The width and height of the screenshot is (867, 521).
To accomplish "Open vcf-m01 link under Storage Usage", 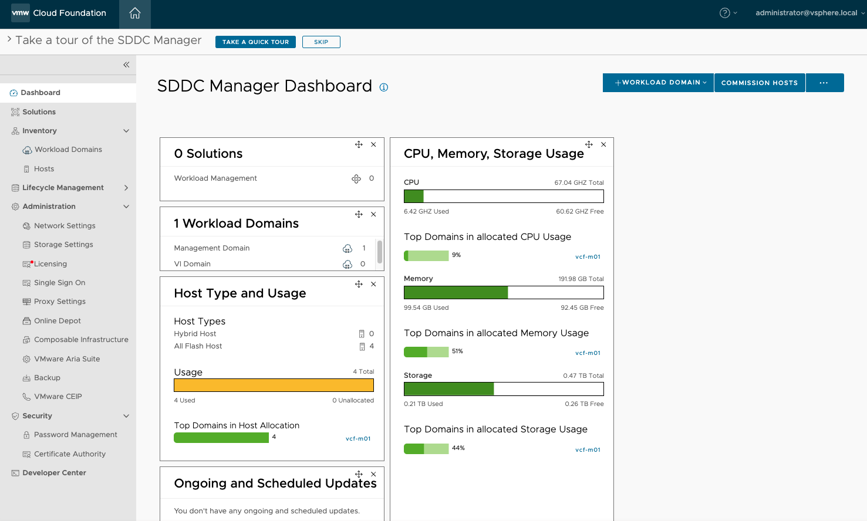I will pyautogui.click(x=588, y=450).
